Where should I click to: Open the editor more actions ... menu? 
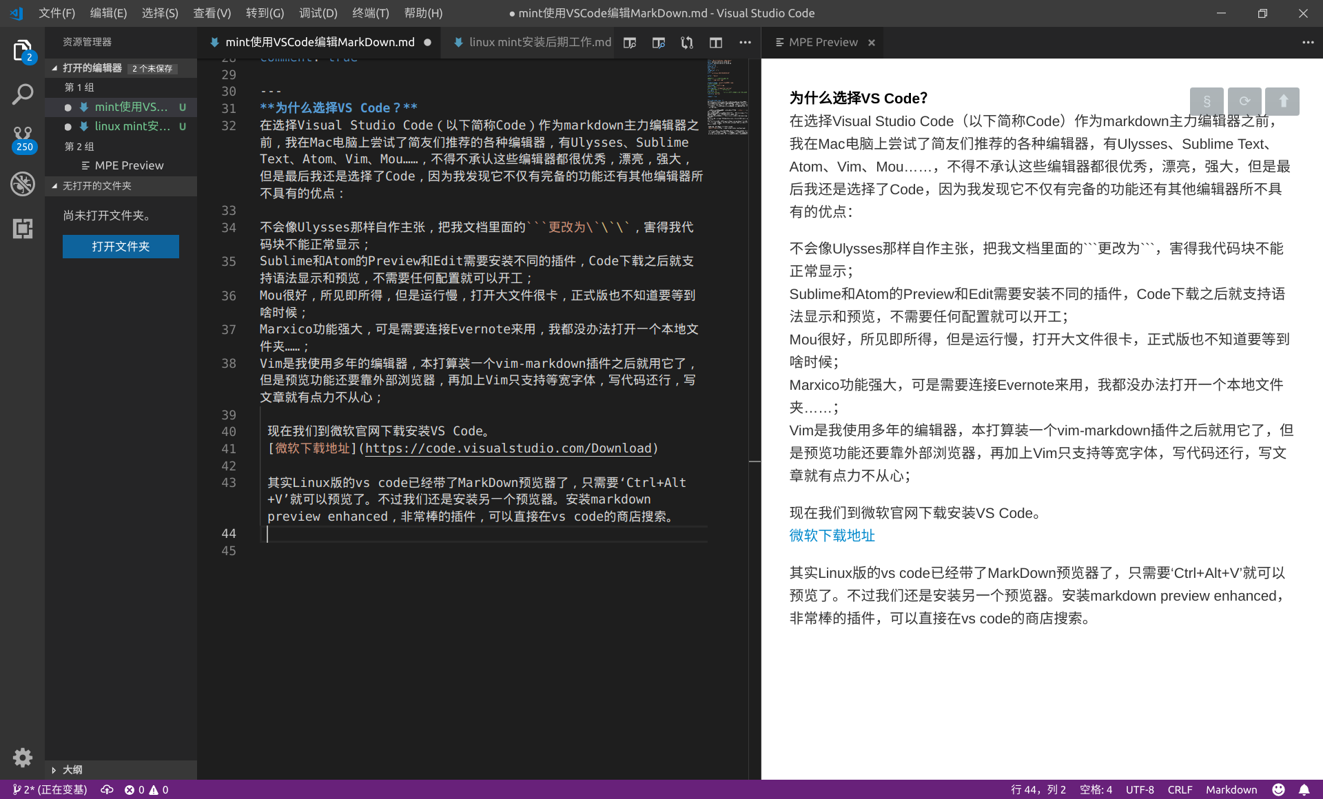(745, 42)
